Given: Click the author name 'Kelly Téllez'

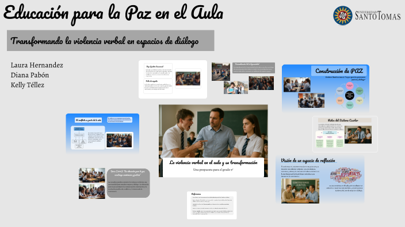Looking at the screenshot, I should click(28, 85).
